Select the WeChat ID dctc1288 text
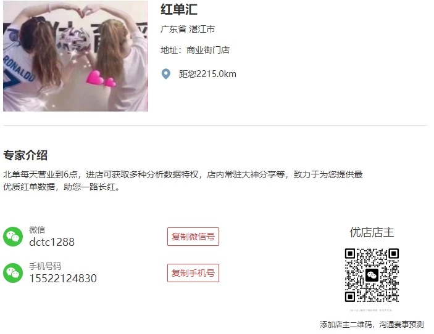 [52, 242]
